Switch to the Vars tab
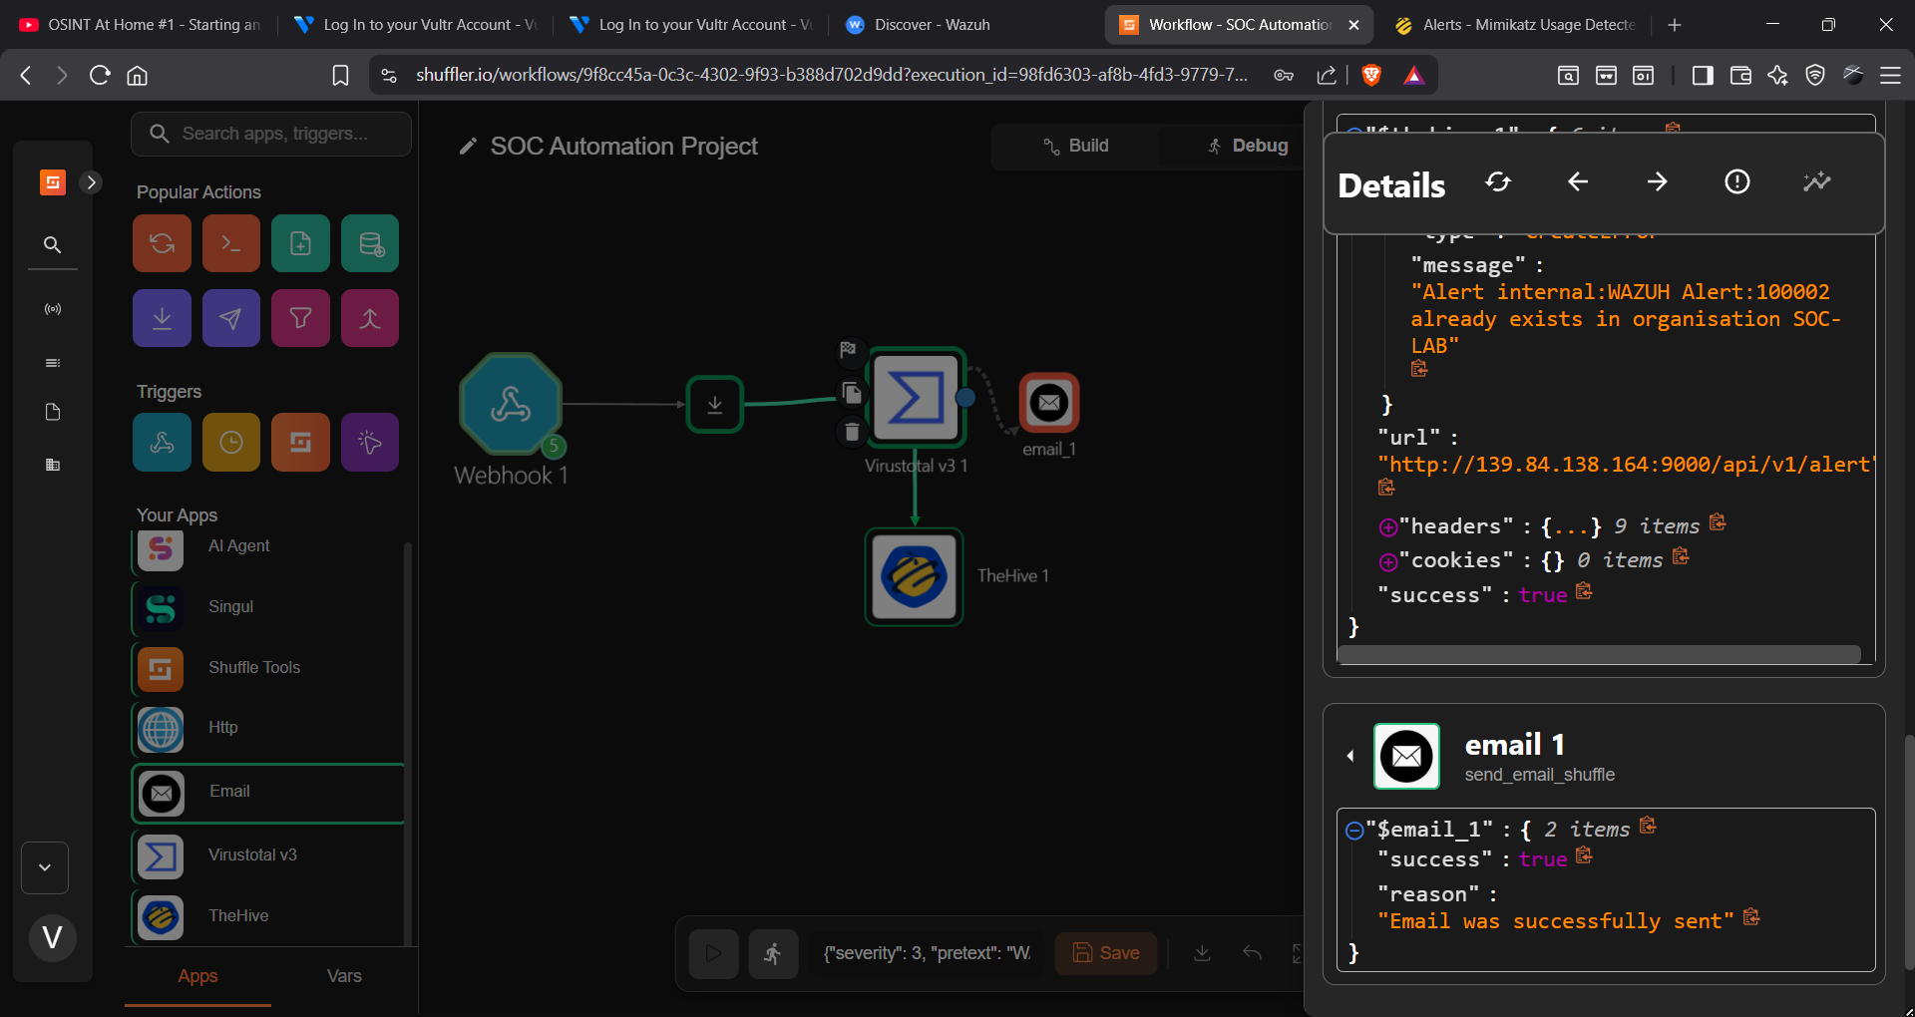The image size is (1915, 1017). tap(344, 976)
